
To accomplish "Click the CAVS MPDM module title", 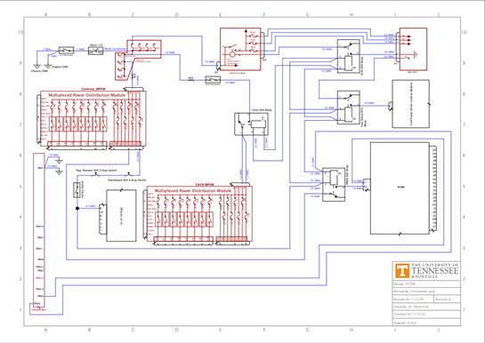I will click(203, 185).
